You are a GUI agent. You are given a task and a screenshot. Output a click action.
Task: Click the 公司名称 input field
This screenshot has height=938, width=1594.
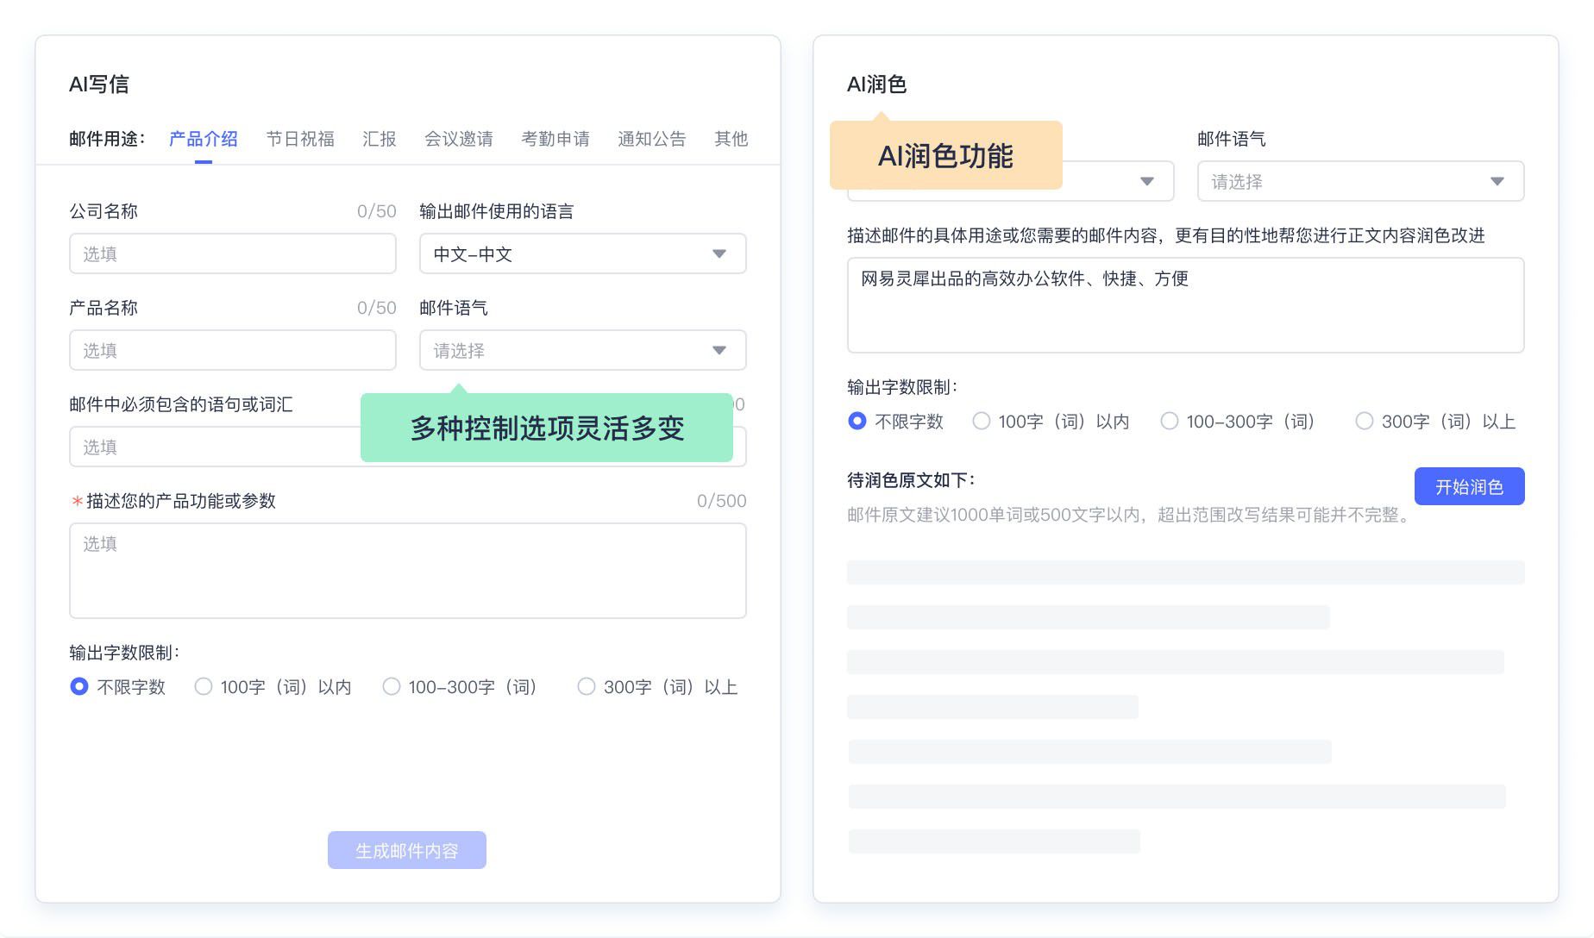pyautogui.click(x=232, y=253)
